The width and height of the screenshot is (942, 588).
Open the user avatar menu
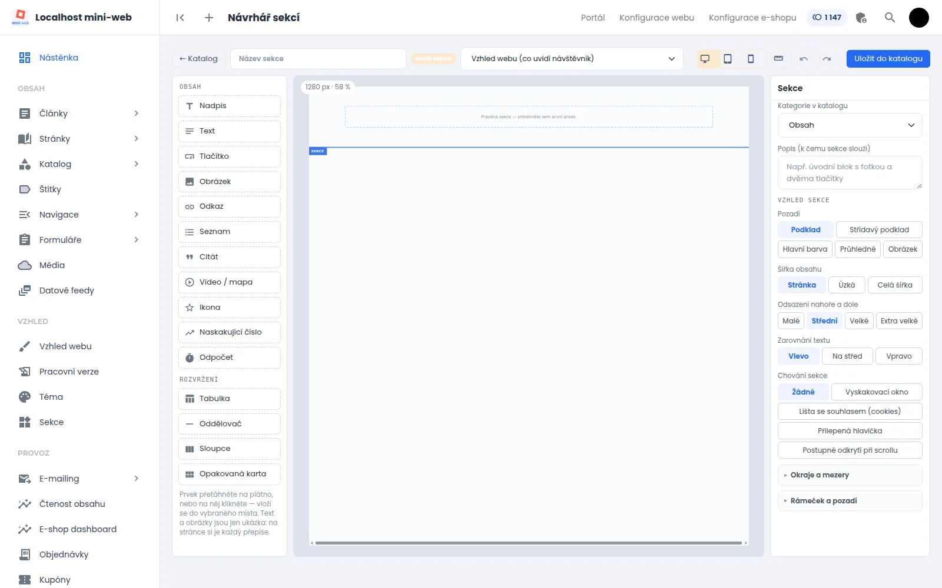pyautogui.click(x=918, y=18)
